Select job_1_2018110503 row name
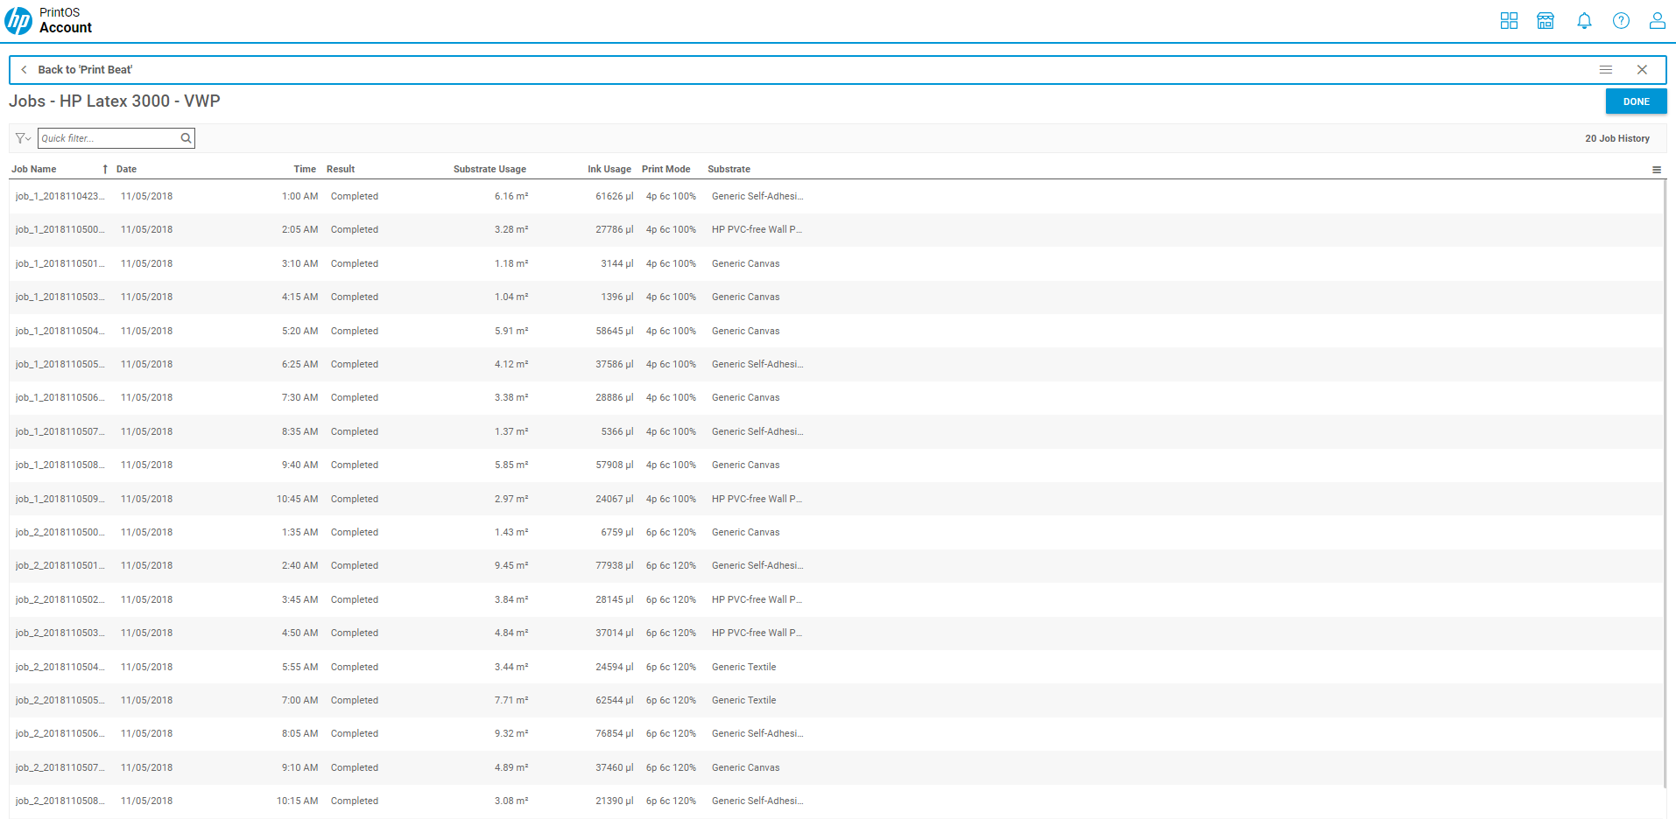 [x=60, y=297]
